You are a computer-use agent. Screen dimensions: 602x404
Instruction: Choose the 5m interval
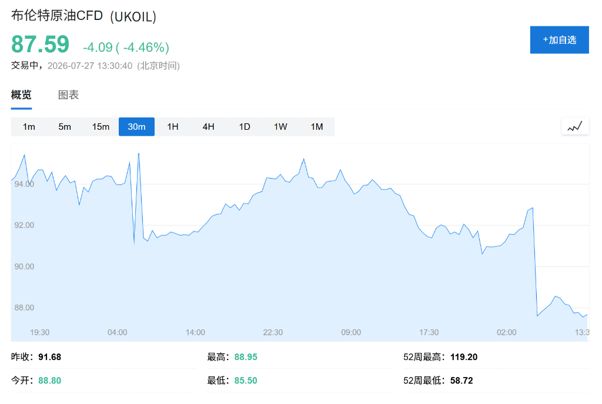[65, 127]
